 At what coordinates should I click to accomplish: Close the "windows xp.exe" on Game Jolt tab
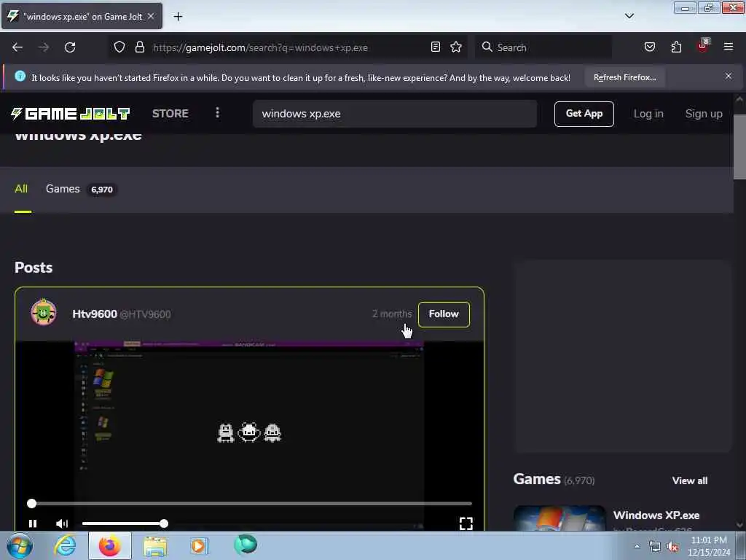pyautogui.click(x=151, y=16)
